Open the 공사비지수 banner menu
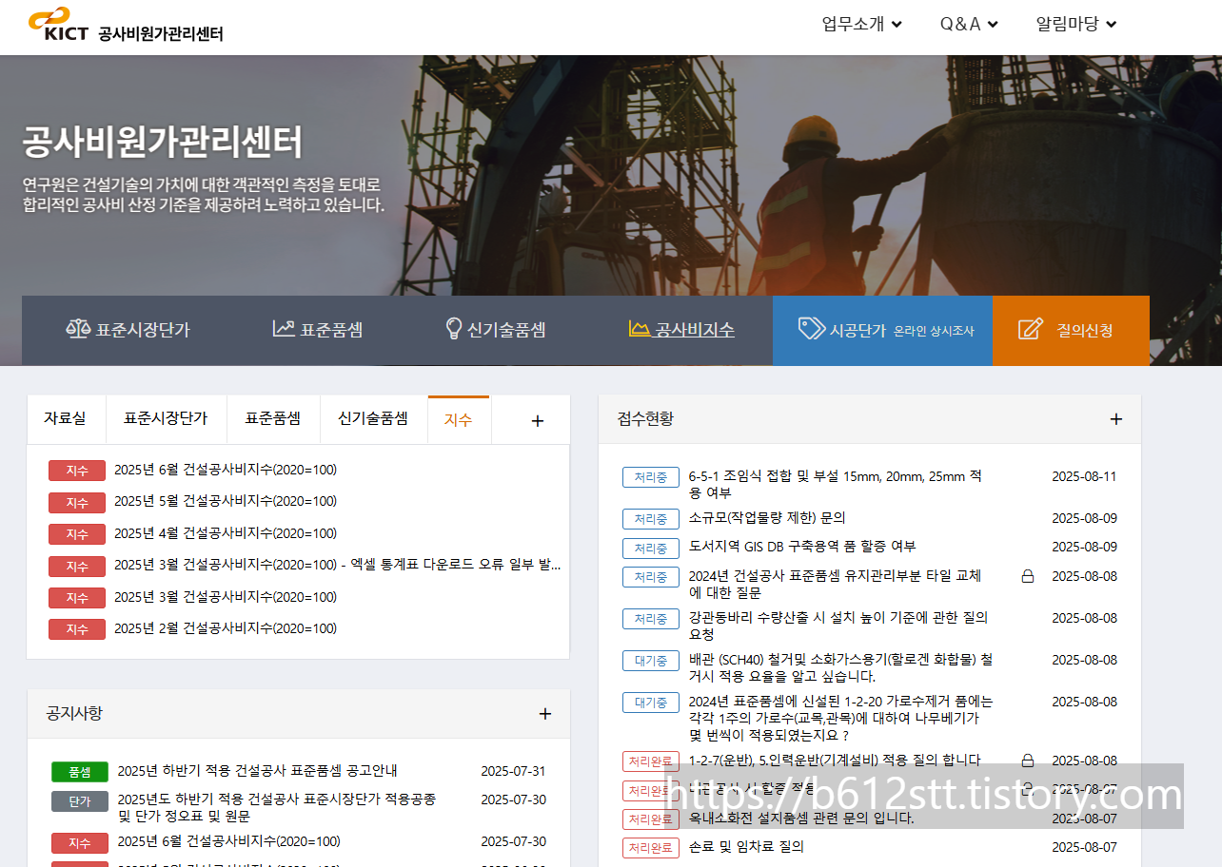This screenshot has height=867, width=1222. [681, 330]
